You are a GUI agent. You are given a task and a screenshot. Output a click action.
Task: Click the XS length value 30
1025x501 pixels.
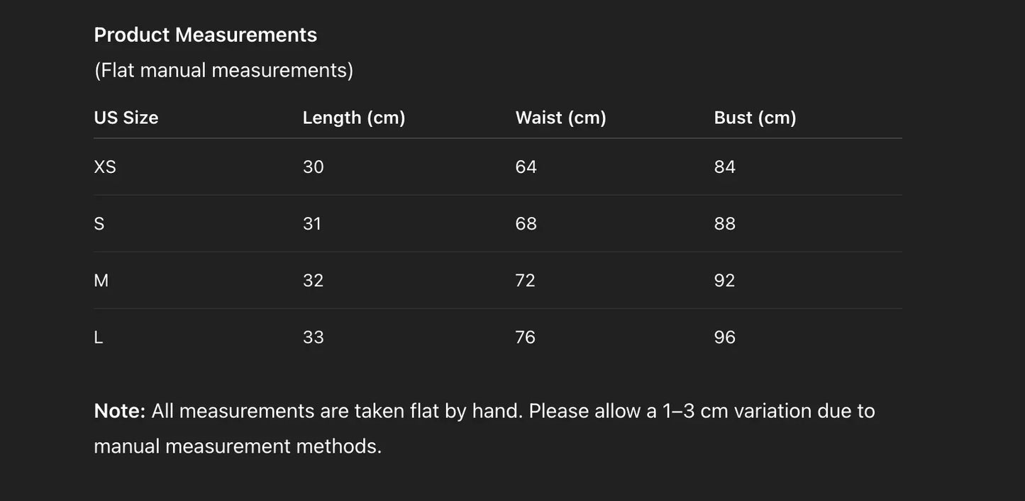pos(313,167)
